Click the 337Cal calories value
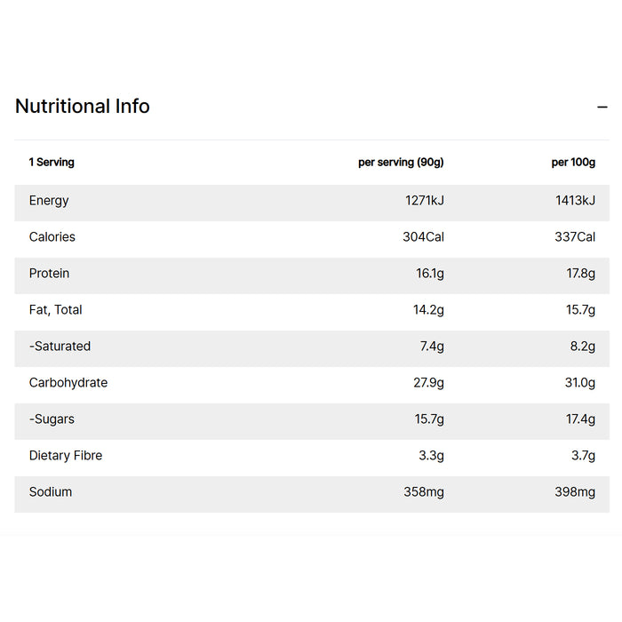This screenshot has width=622, height=622. pos(575,237)
